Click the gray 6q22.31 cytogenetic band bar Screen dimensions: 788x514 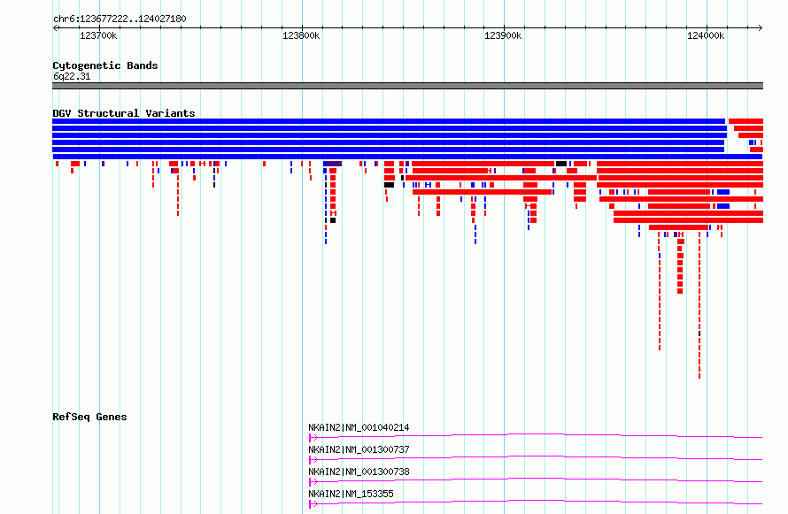pos(407,86)
